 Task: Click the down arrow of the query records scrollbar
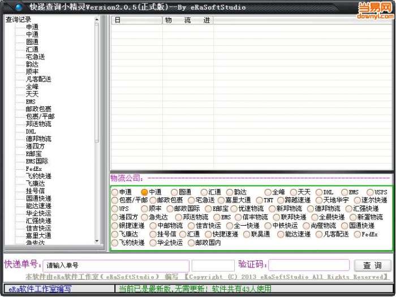97,241
